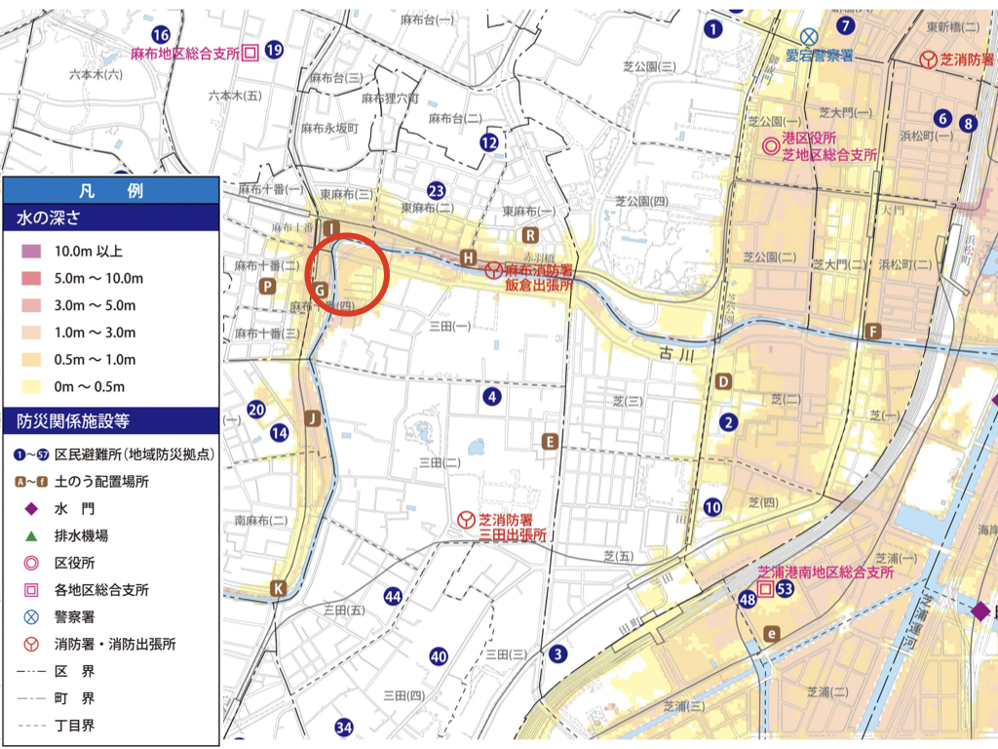Select sandbag station marker F

click(x=873, y=332)
